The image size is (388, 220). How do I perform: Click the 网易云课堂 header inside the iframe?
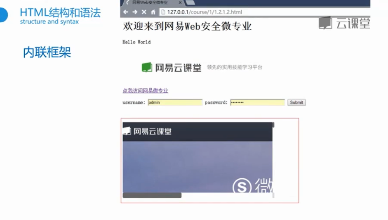click(x=198, y=132)
